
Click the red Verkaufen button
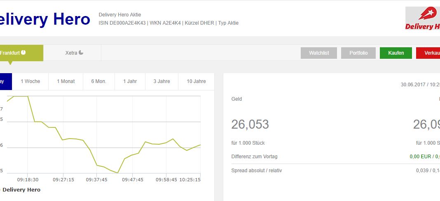[x=428, y=53]
